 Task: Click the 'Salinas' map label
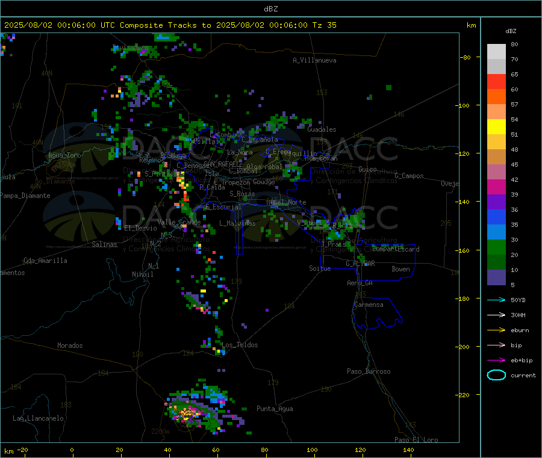[x=104, y=244]
